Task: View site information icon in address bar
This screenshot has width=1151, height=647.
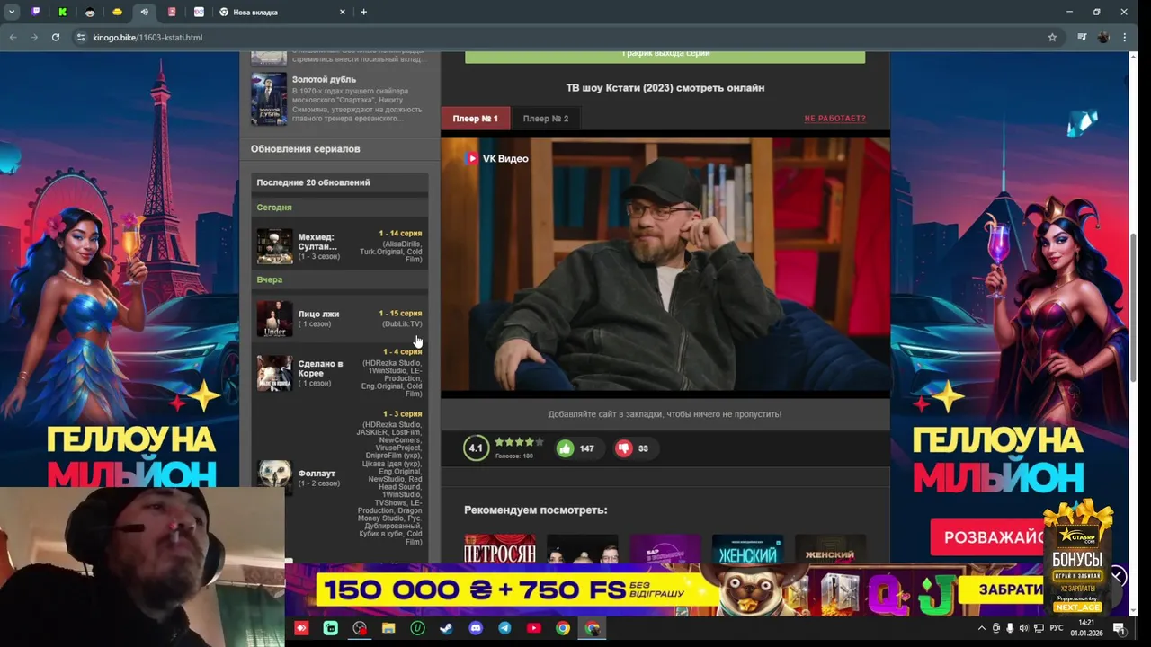Action: [81, 37]
